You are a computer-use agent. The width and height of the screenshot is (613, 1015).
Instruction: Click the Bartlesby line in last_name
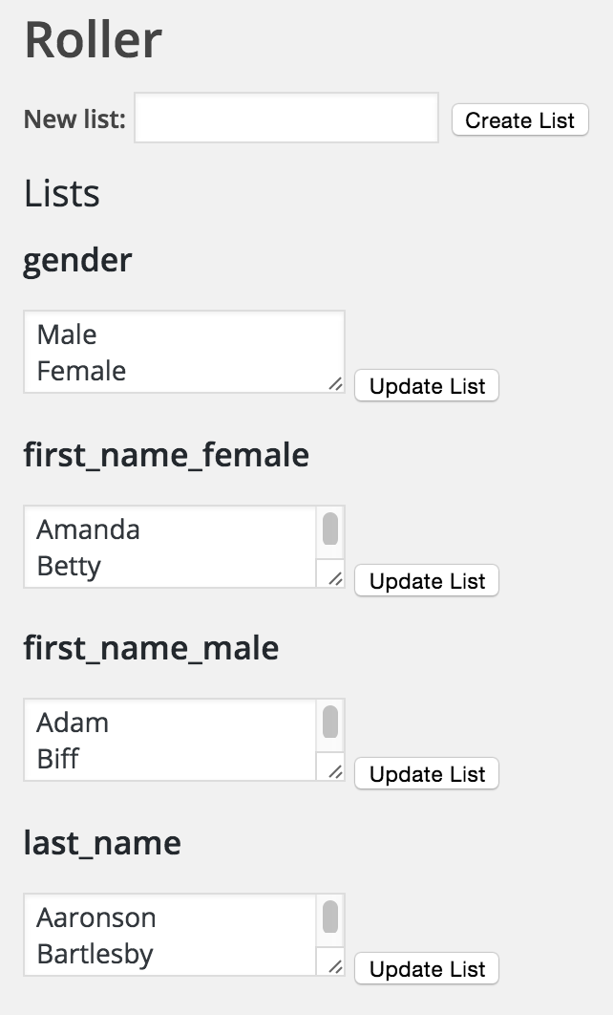95,954
